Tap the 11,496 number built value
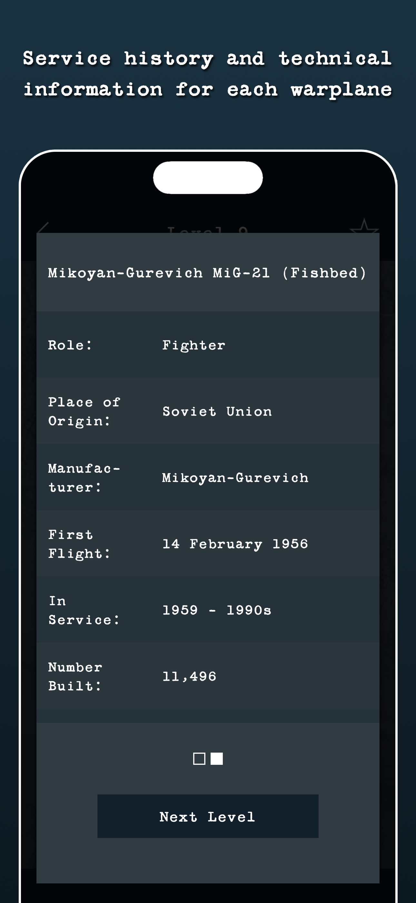The image size is (416, 903). pos(189,676)
